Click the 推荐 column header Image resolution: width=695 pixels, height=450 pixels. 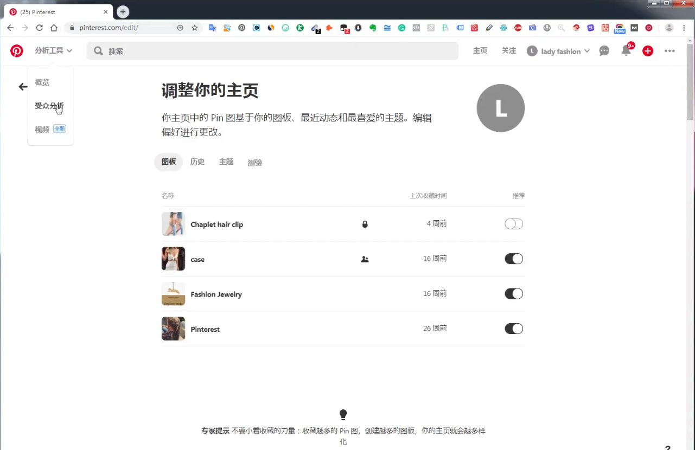(519, 196)
